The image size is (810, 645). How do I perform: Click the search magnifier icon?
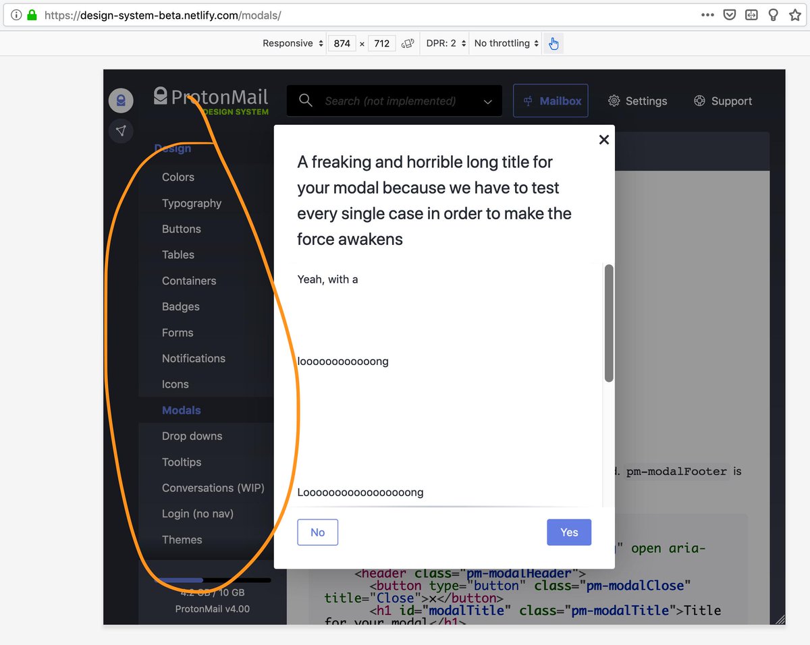(x=305, y=101)
